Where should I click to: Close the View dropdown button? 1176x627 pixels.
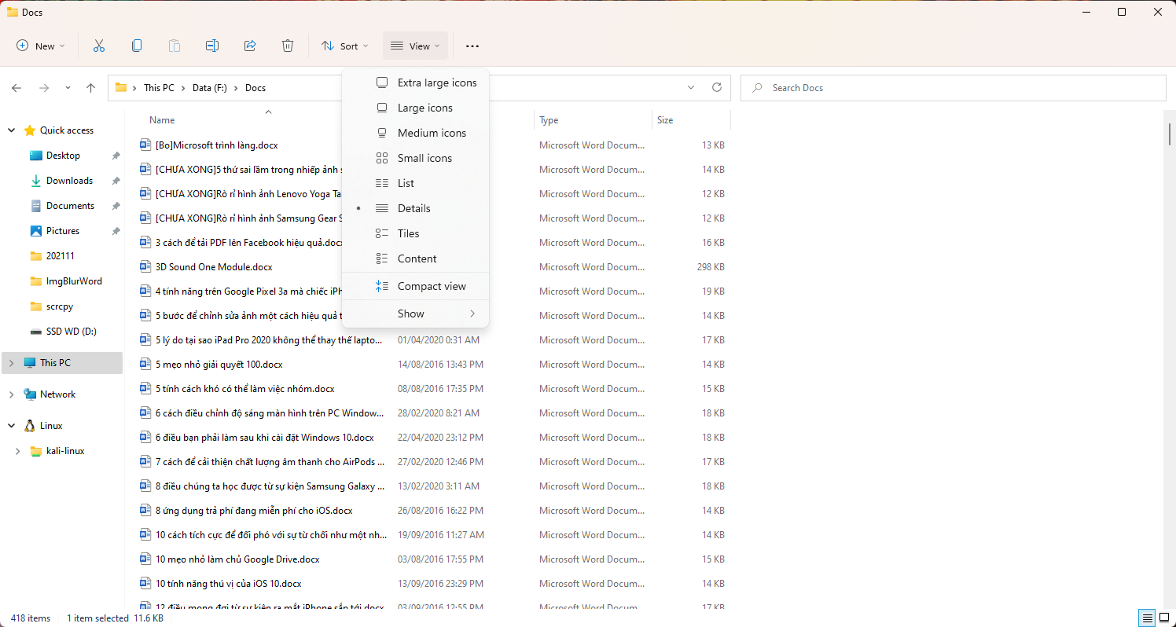415,46
